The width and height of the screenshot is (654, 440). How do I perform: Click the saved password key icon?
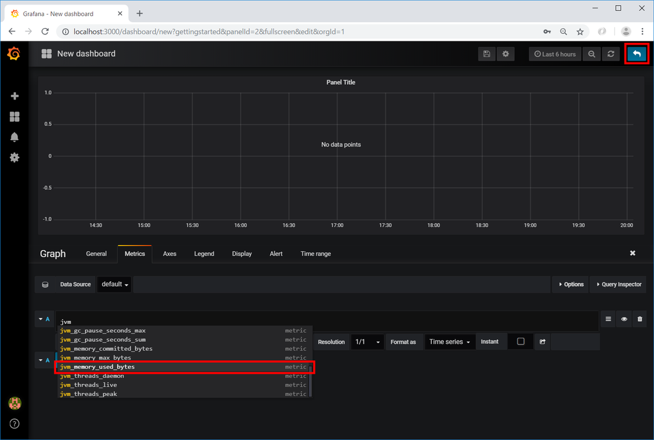(547, 32)
